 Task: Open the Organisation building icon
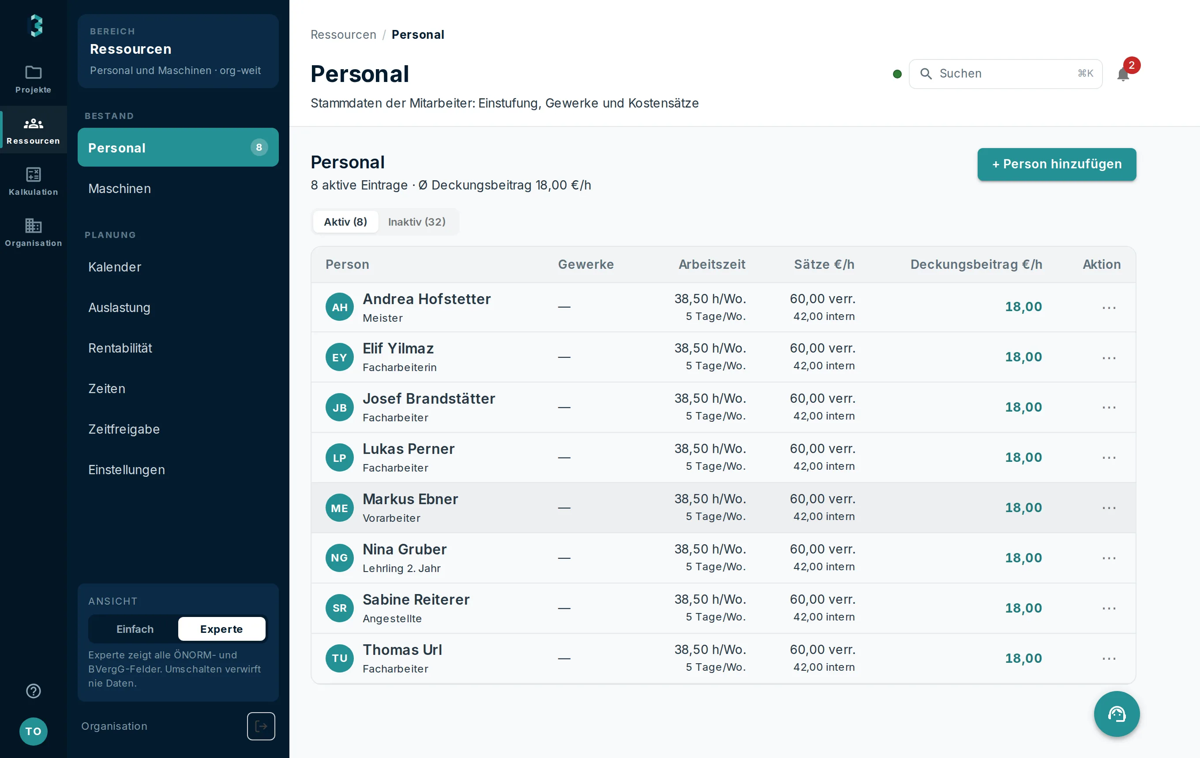pos(34,226)
